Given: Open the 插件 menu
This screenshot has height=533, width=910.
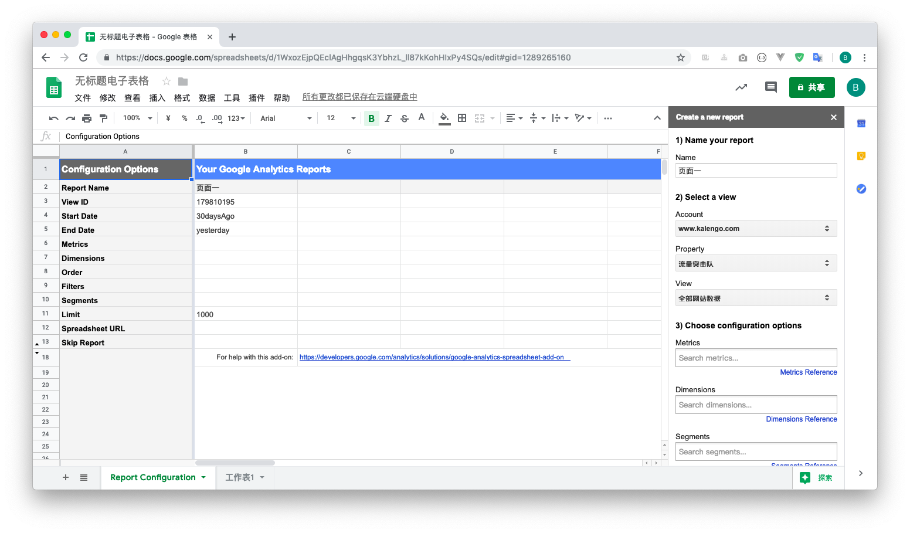Looking at the screenshot, I should [256, 98].
